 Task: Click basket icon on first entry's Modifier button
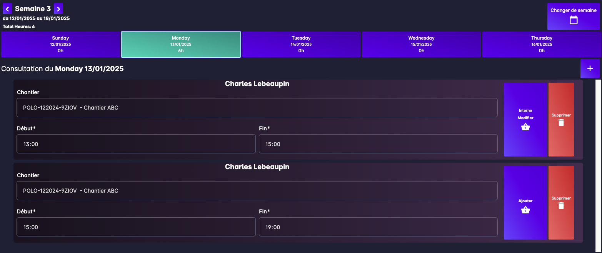(x=525, y=127)
